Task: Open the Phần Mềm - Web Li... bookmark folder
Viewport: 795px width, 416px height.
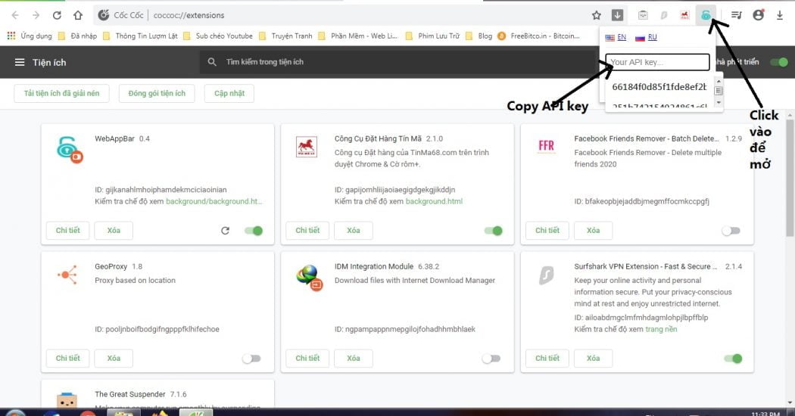Action: click(358, 36)
